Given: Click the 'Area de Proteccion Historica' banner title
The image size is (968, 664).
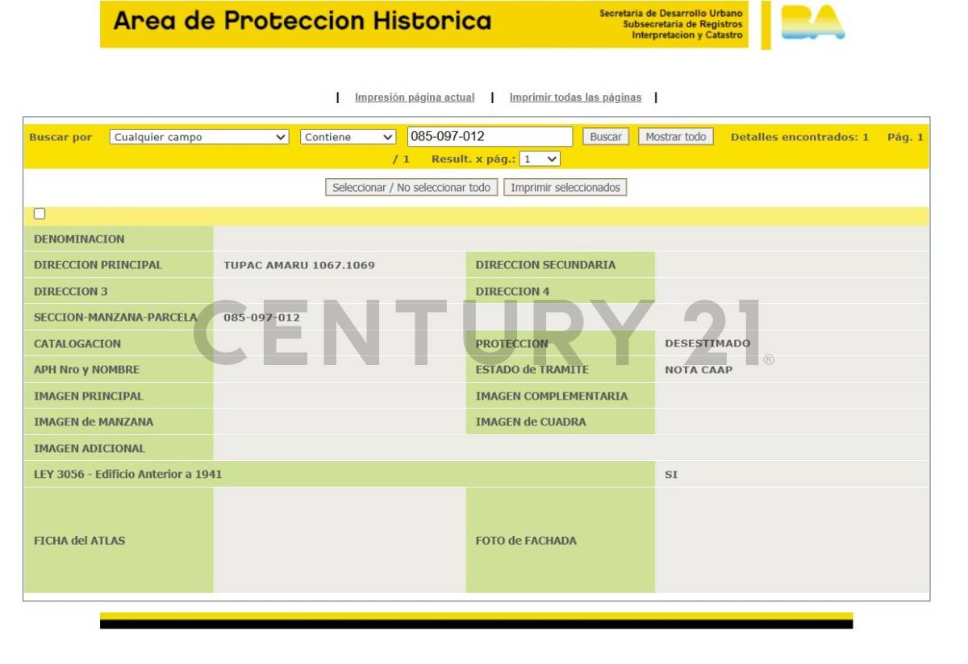Looking at the screenshot, I should (x=302, y=22).
